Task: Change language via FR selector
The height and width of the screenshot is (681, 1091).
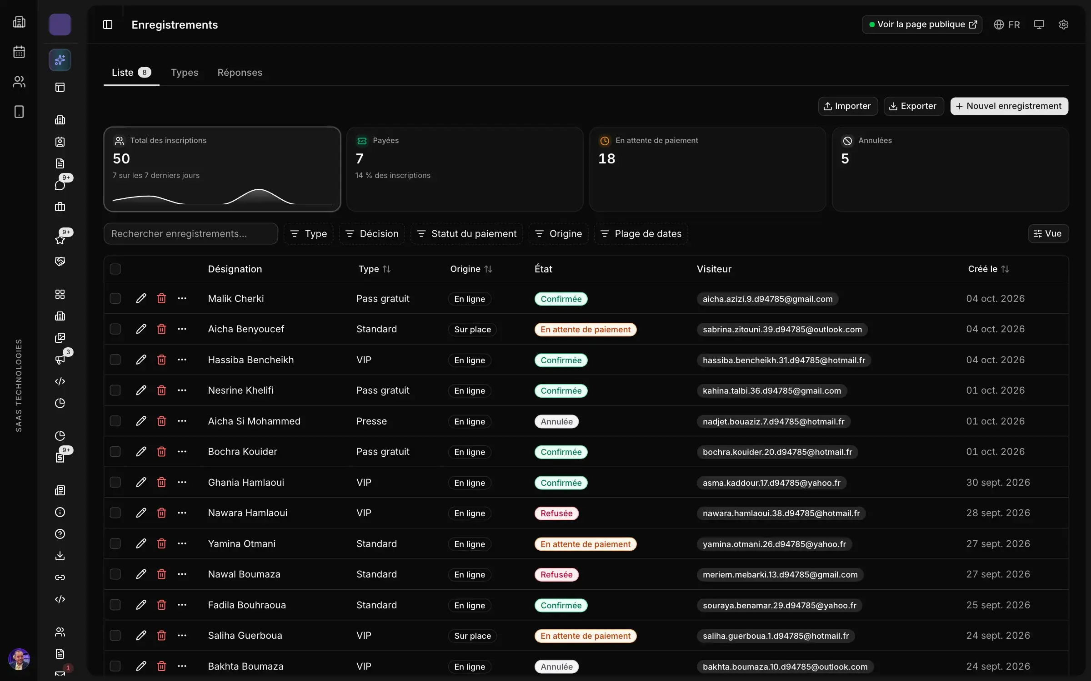Action: [x=1007, y=25]
